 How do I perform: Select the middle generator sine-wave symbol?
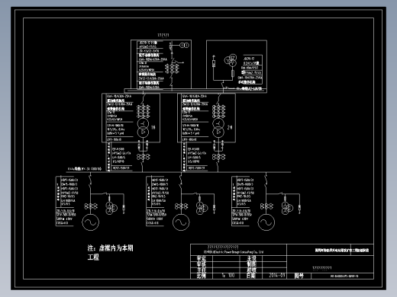coord(181,222)
